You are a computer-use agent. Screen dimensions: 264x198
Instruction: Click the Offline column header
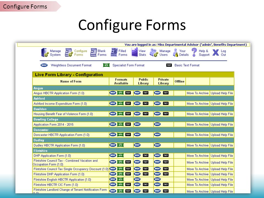click(x=180, y=81)
